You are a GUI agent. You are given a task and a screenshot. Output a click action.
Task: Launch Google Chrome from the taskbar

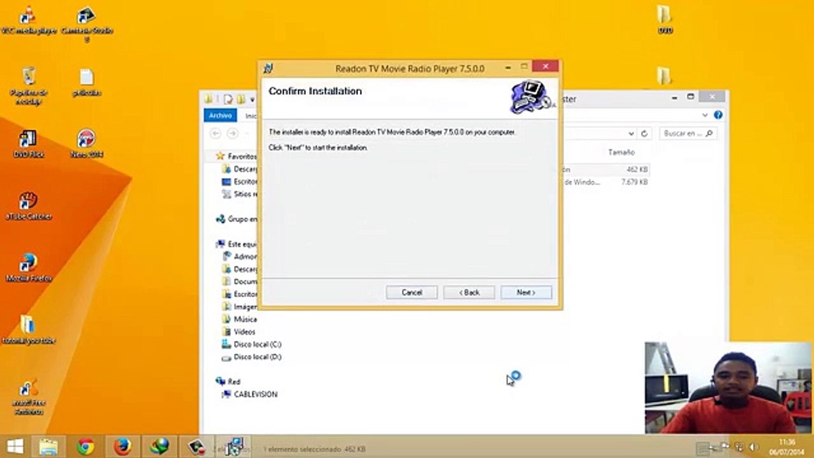[x=86, y=447]
